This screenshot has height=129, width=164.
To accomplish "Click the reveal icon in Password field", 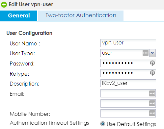I will click(x=152, y=63).
